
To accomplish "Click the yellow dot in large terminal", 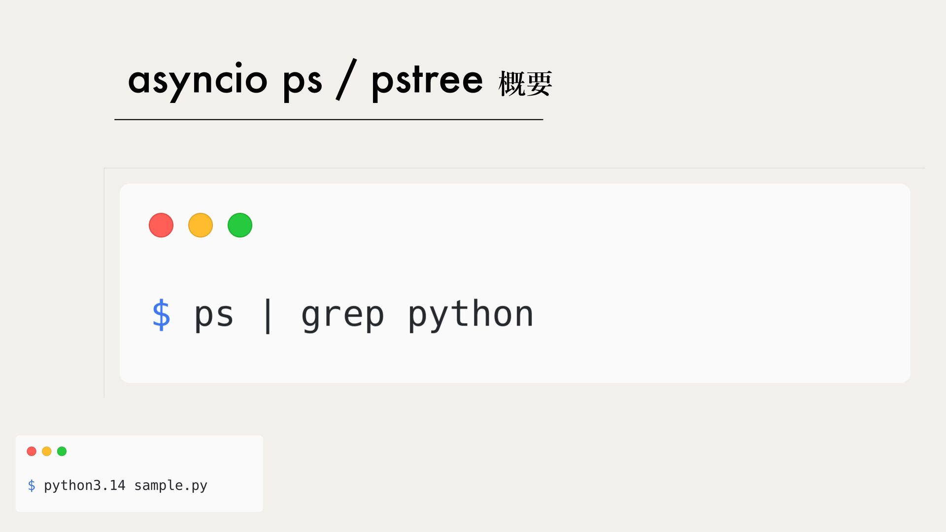I will coord(201,225).
